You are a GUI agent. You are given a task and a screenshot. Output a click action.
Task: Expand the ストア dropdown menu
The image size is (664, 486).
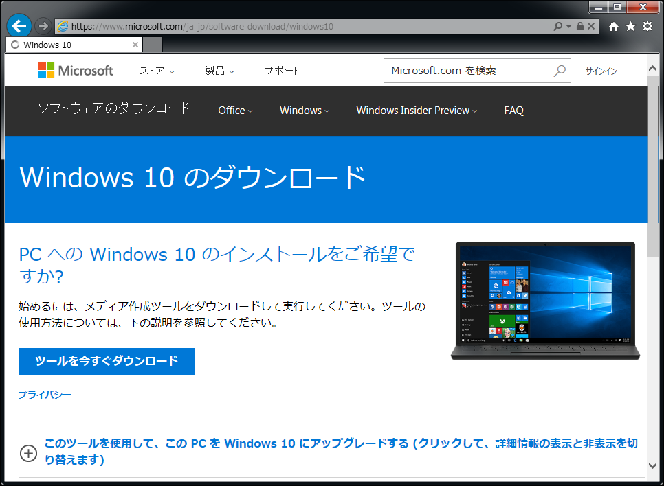coord(157,71)
